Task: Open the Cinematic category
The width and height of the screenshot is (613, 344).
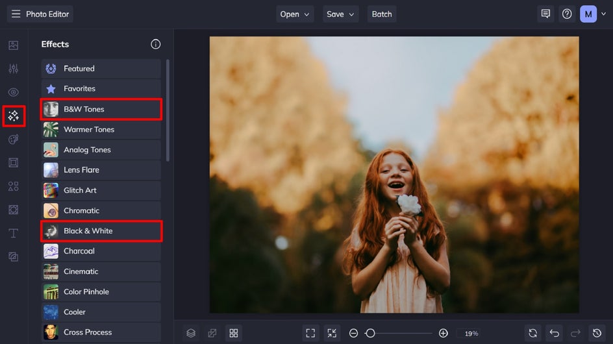Action: point(101,271)
